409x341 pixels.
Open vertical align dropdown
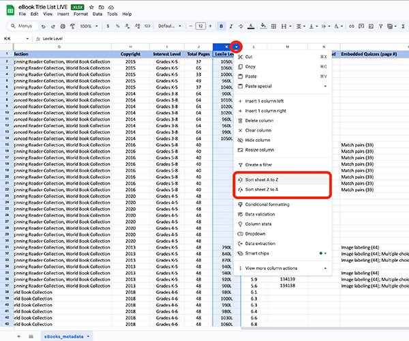(314, 26)
